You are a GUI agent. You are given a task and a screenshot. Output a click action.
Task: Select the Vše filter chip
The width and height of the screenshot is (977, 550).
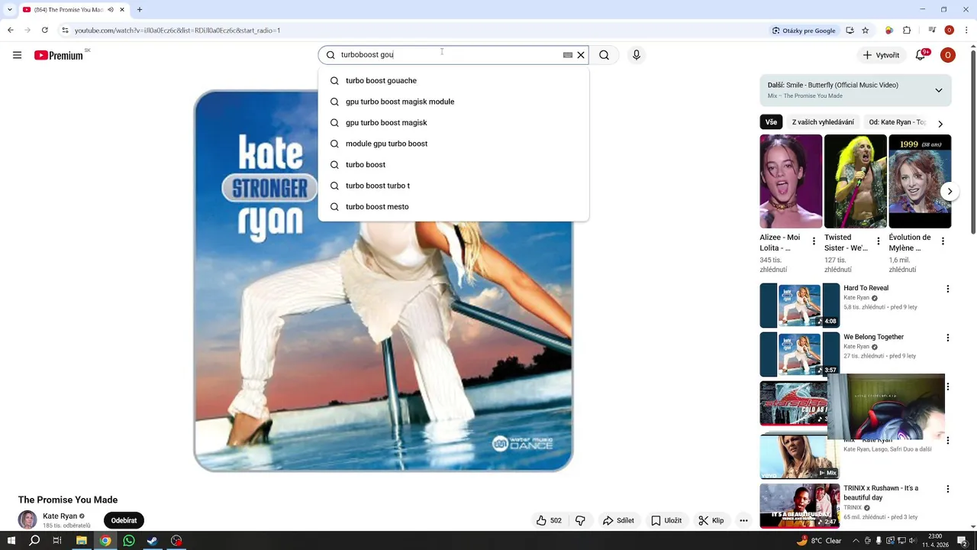click(x=771, y=122)
